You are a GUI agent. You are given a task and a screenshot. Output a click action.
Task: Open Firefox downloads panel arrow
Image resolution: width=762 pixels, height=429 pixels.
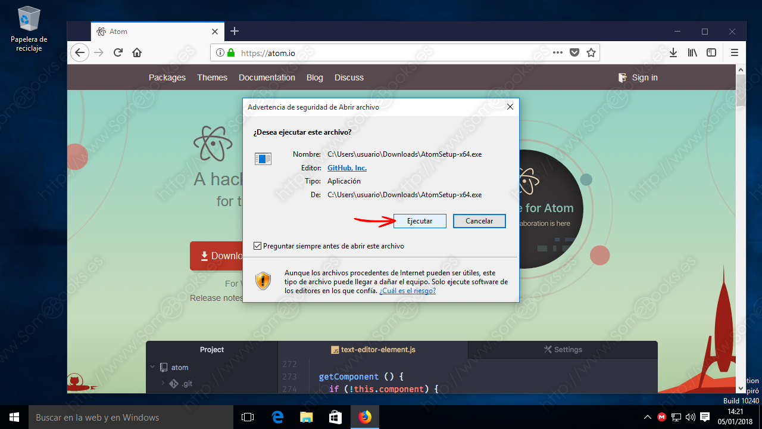(x=673, y=52)
